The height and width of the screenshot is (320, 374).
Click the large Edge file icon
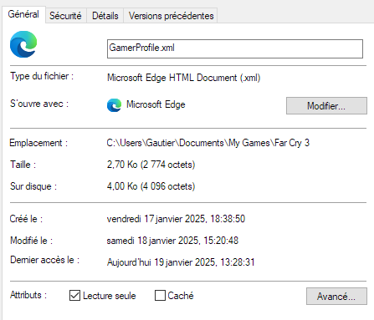point(23,44)
